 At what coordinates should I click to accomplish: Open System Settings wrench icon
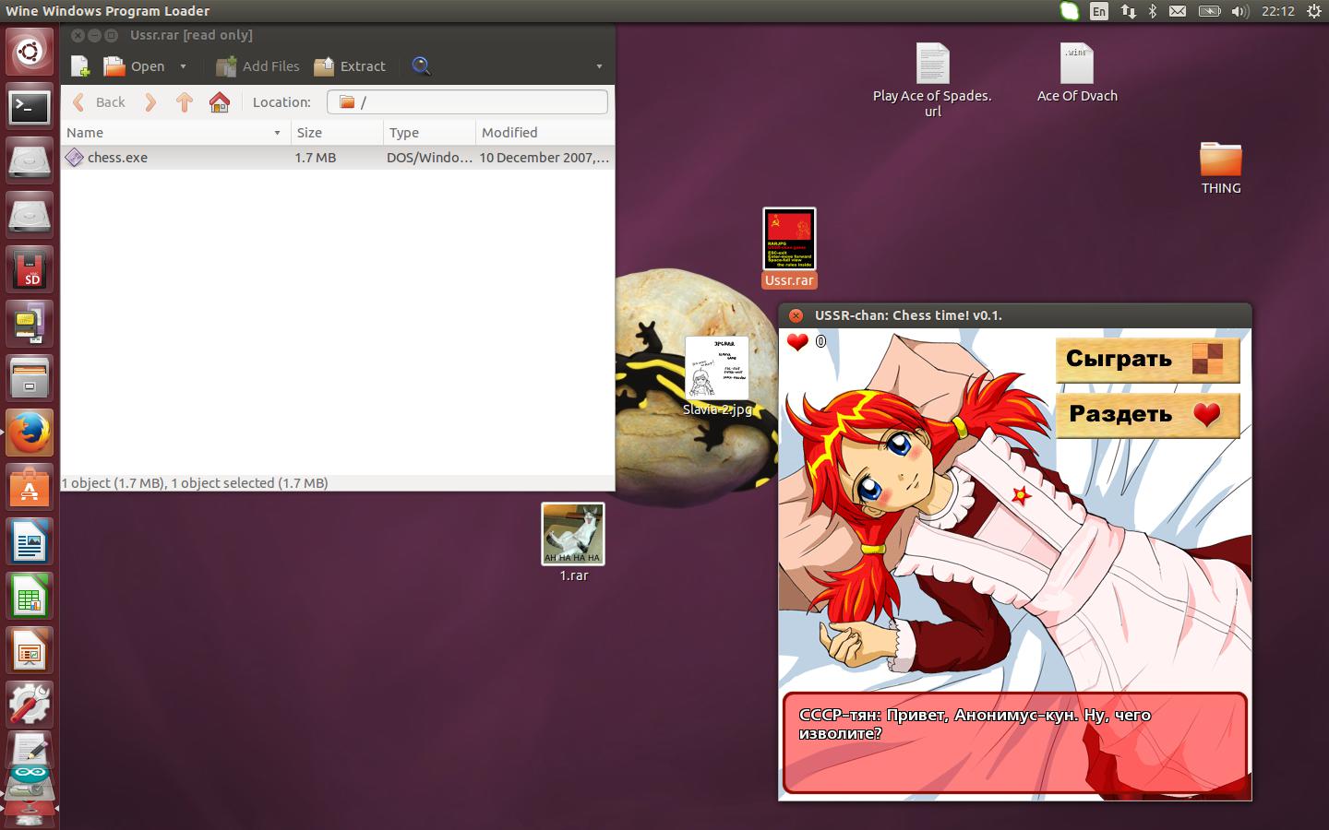(x=30, y=705)
